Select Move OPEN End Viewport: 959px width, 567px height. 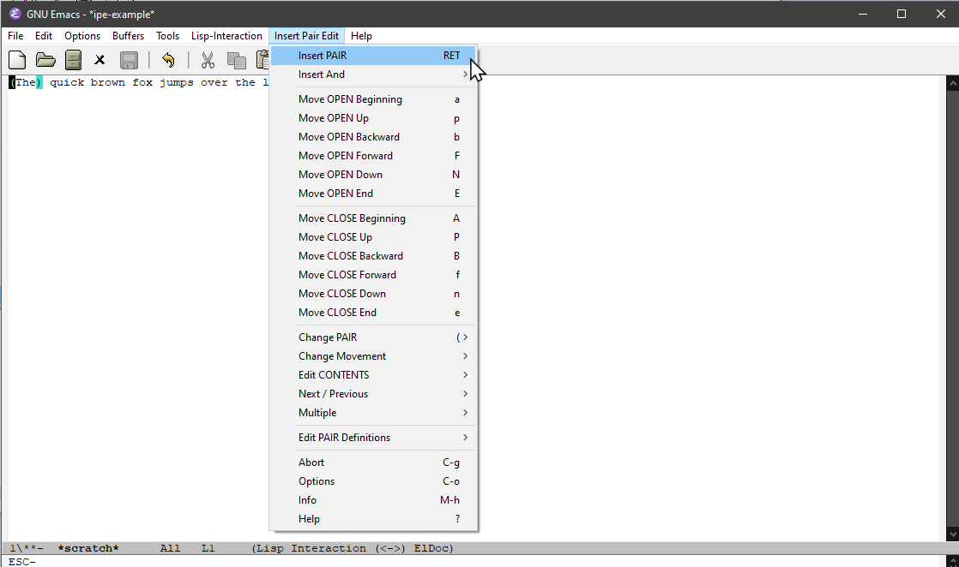pyautogui.click(x=373, y=194)
